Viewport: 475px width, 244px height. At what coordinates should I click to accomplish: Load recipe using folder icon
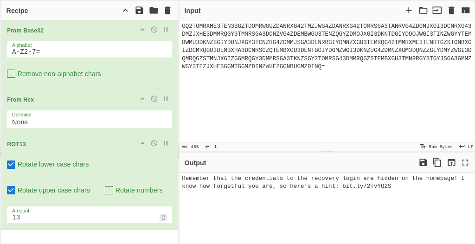pos(154,10)
